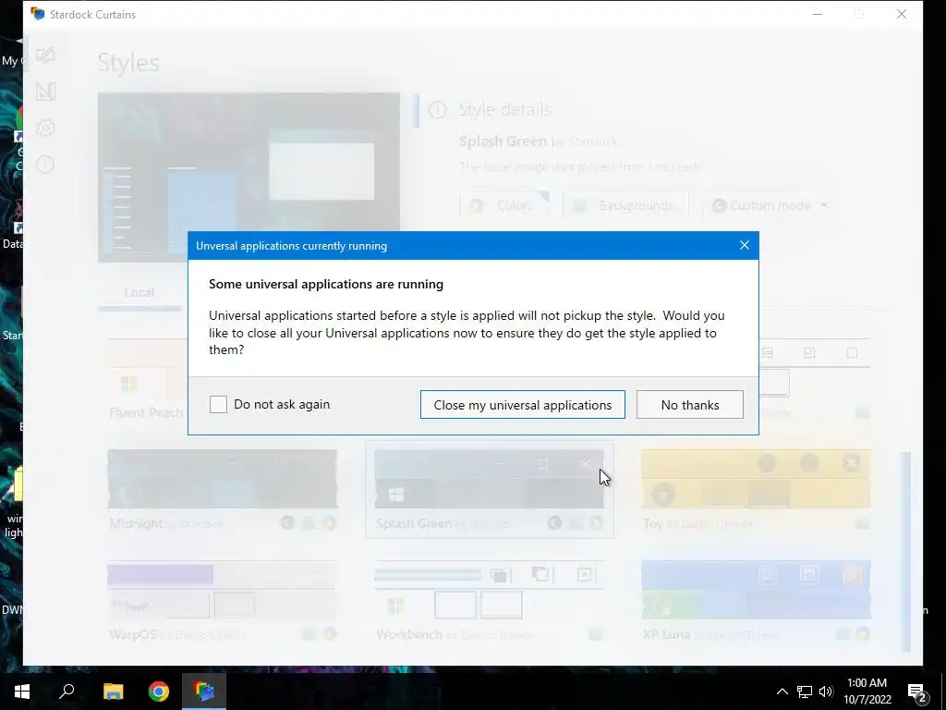Screen dimensions: 946x710
Task: Select the Toy style thumbnail
Action: click(x=756, y=490)
